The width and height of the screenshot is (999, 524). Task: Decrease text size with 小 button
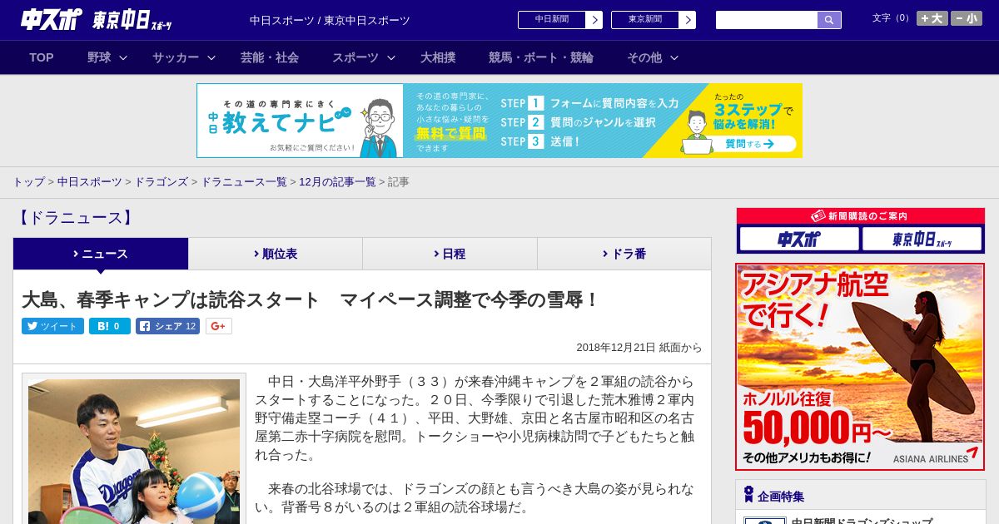(x=967, y=18)
